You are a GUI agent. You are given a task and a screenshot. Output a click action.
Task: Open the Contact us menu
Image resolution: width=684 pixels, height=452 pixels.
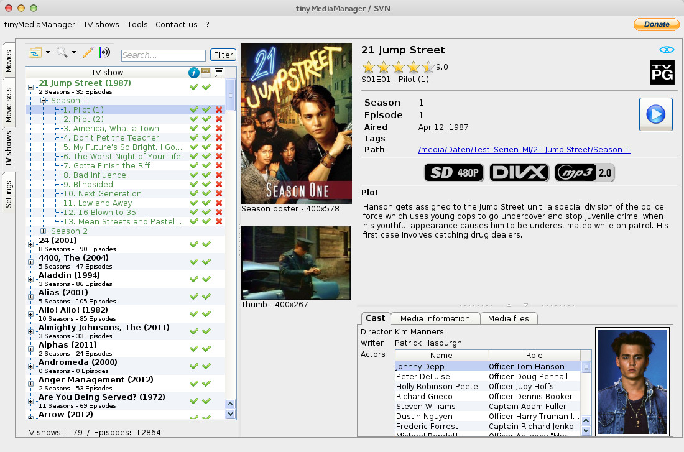176,25
